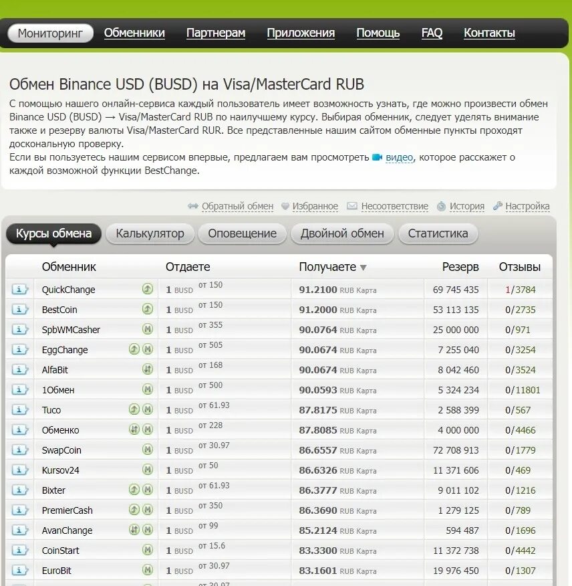The height and width of the screenshot is (586, 572).
Task: Open the info icon for AlfaBit
Action: tap(19, 370)
